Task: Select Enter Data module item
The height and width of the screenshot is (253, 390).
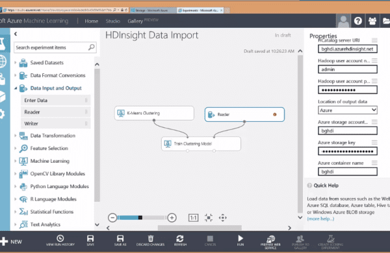Action: (x=56, y=101)
